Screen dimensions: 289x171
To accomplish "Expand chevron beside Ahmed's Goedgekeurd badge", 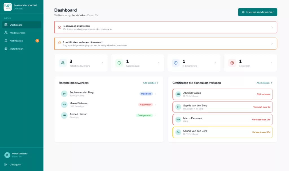I will 156,115.
